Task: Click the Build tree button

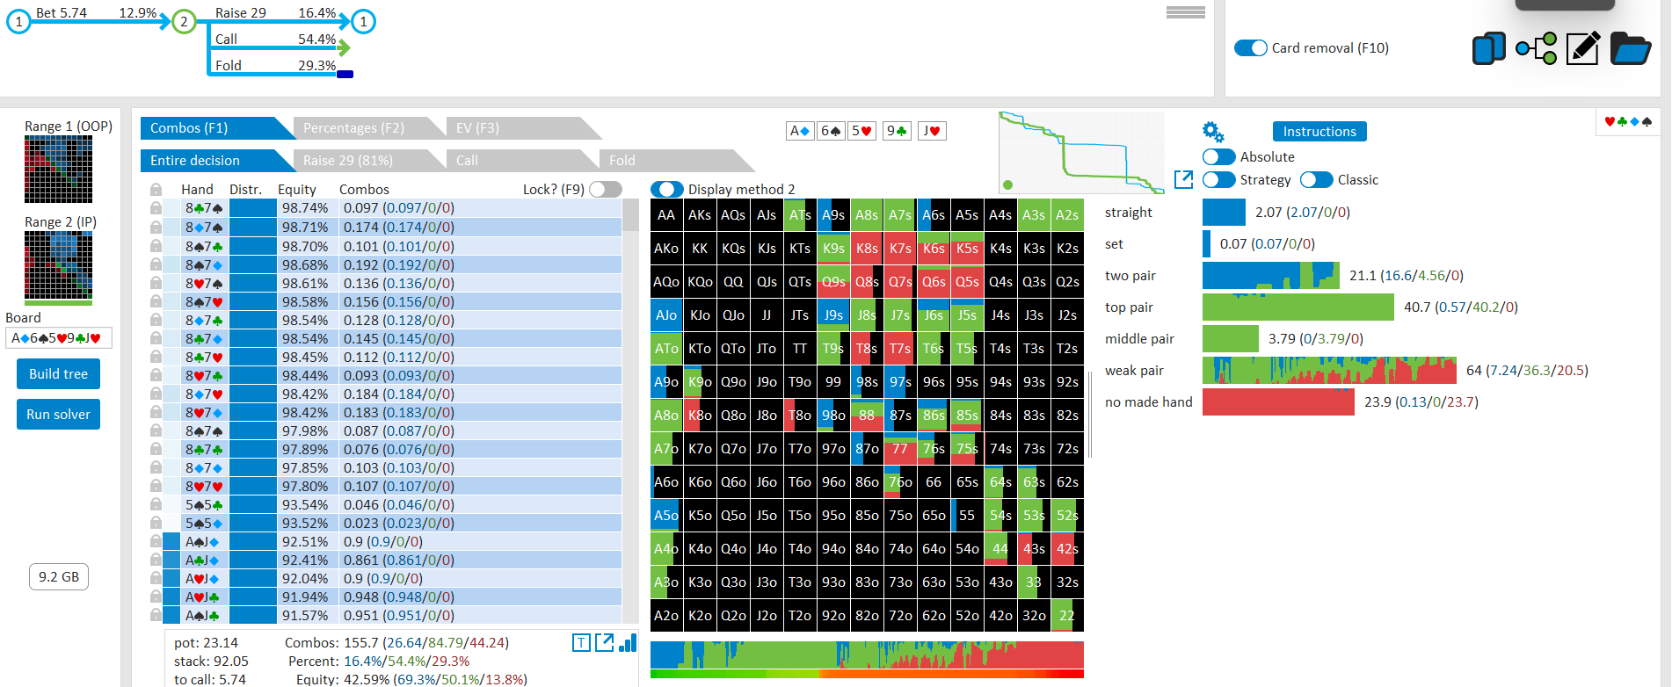Action: [x=58, y=373]
